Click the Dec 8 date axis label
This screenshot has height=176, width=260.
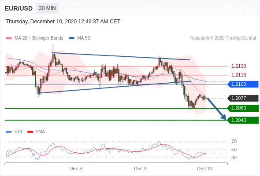(x=76, y=169)
